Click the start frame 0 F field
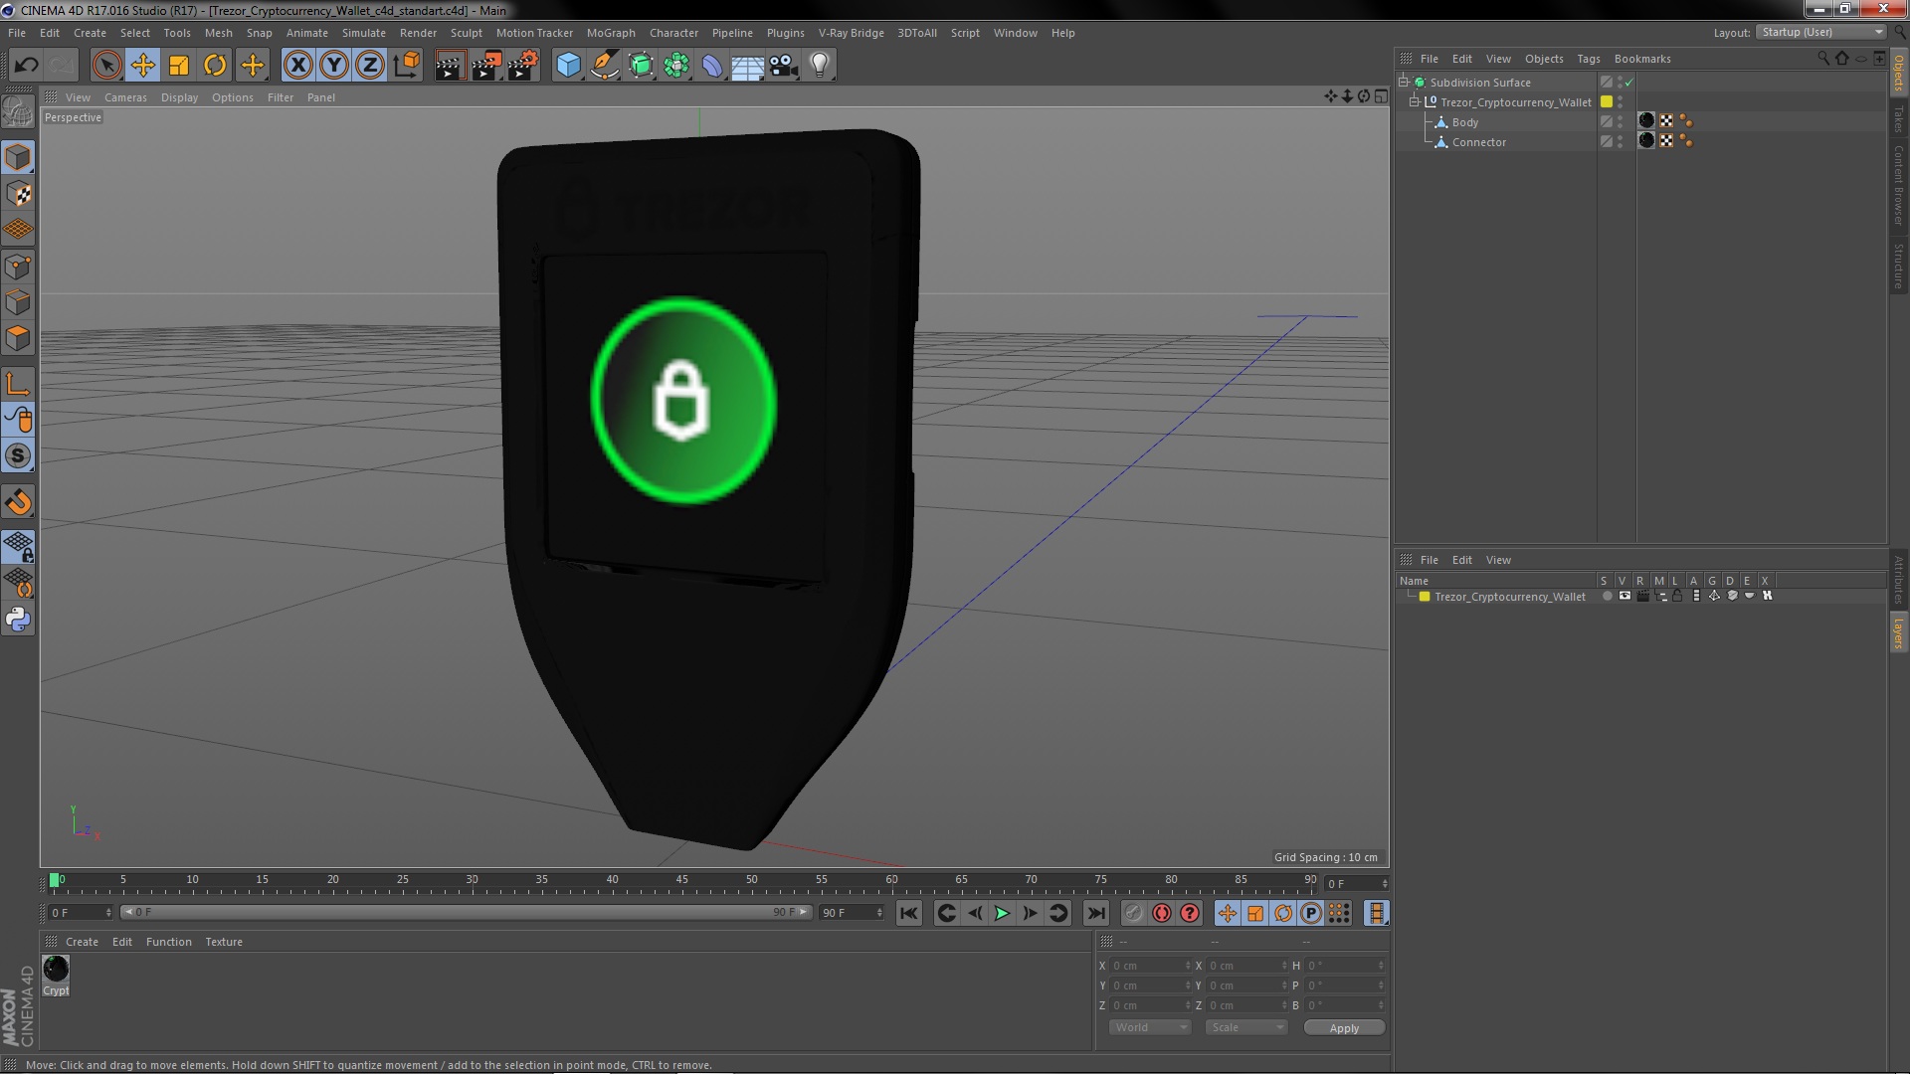Screen dimensions: 1910x1074 pyautogui.click(x=81, y=913)
